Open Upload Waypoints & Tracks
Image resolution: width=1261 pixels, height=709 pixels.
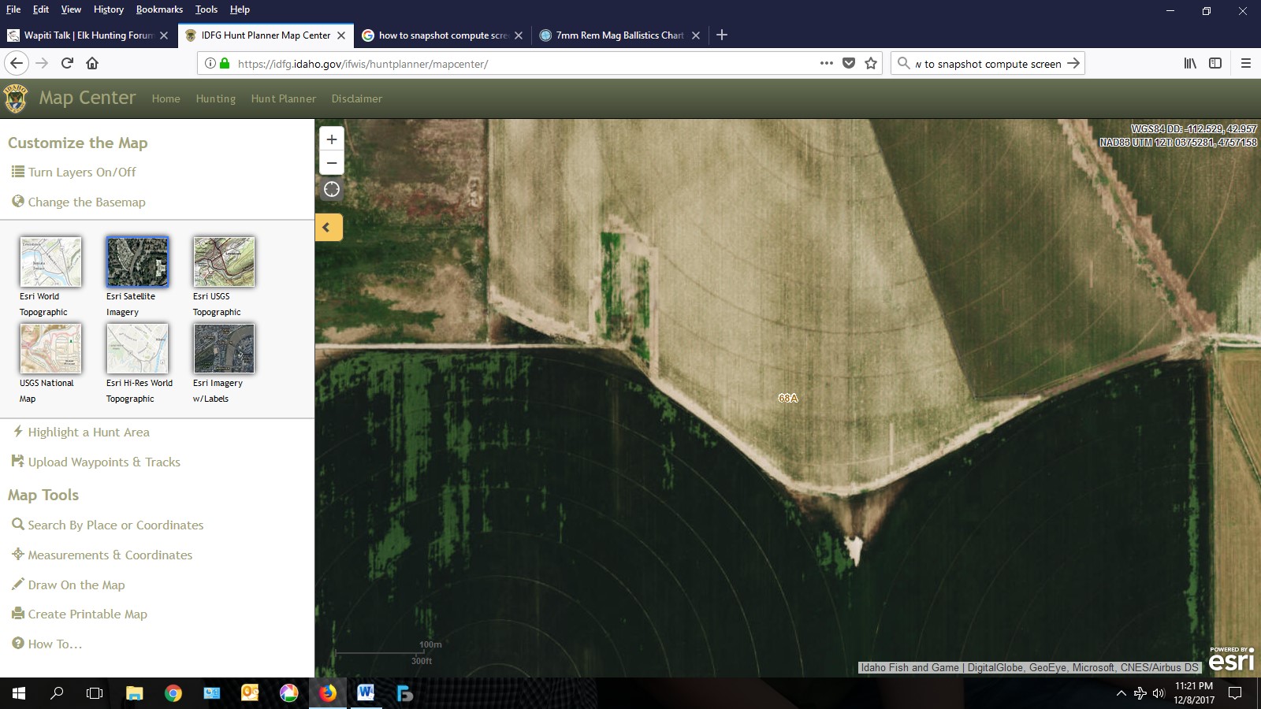(x=96, y=462)
